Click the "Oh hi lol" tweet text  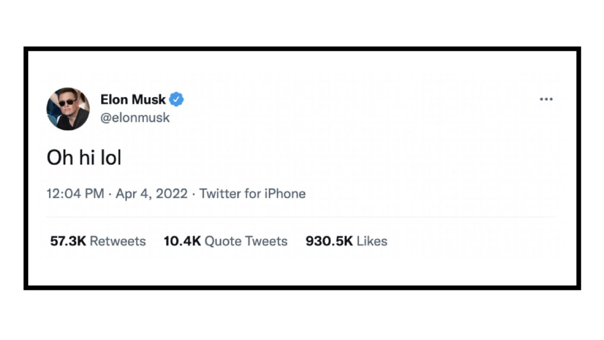(x=84, y=158)
